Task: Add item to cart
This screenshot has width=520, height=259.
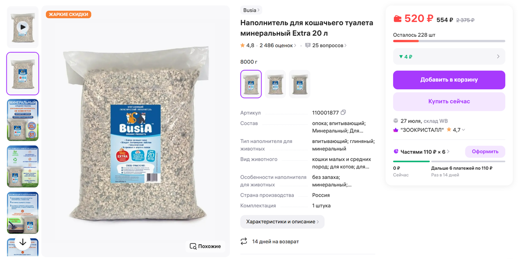Action: pyautogui.click(x=449, y=80)
